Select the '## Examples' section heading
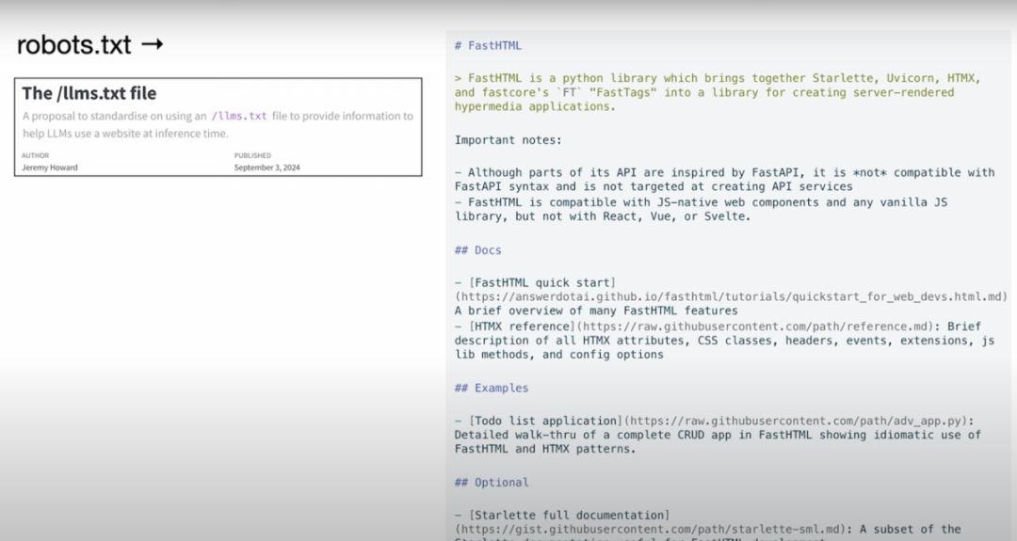This screenshot has width=1017, height=541. point(492,388)
